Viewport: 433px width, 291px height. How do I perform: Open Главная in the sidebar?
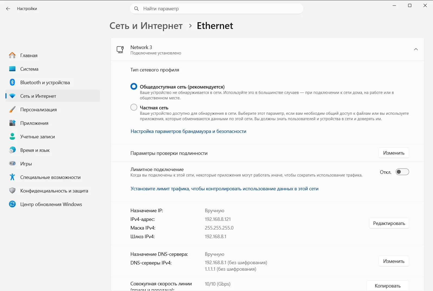(53, 55)
